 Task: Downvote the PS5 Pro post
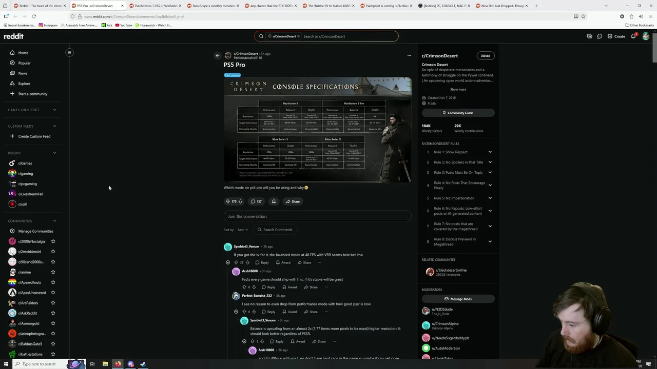[240, 201]
